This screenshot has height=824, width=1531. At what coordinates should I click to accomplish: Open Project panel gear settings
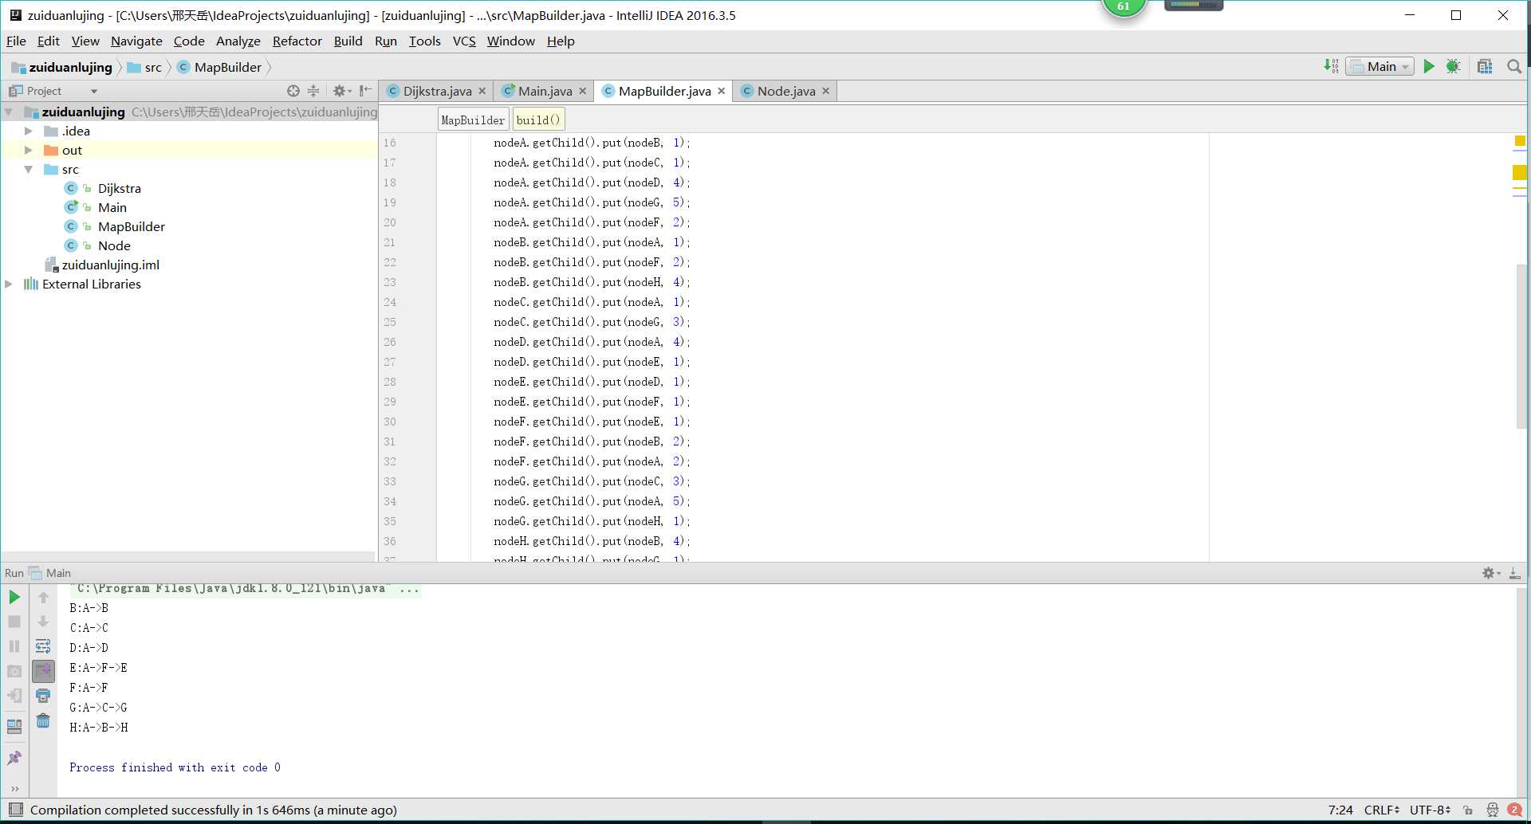341,91
